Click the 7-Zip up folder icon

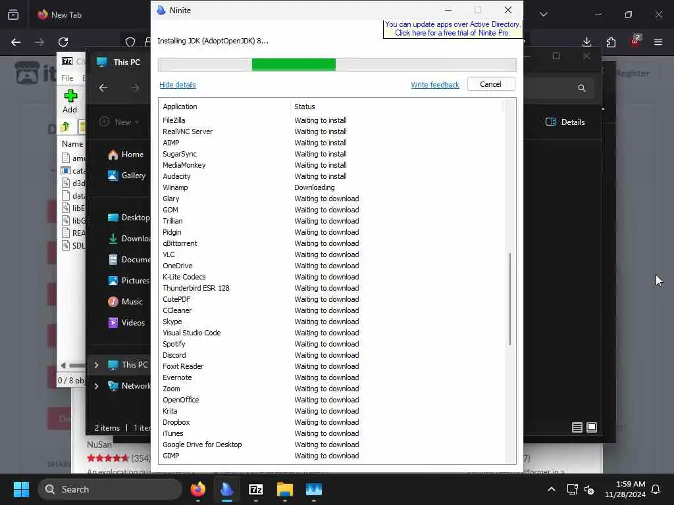pyautogui.click(x=65, y=127)
